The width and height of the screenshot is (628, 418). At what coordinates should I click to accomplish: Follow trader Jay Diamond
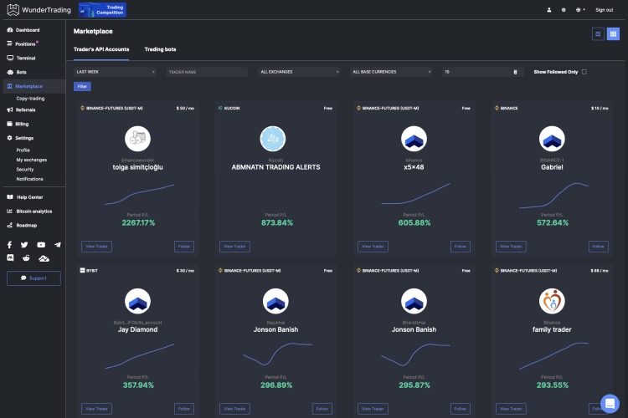184,409
